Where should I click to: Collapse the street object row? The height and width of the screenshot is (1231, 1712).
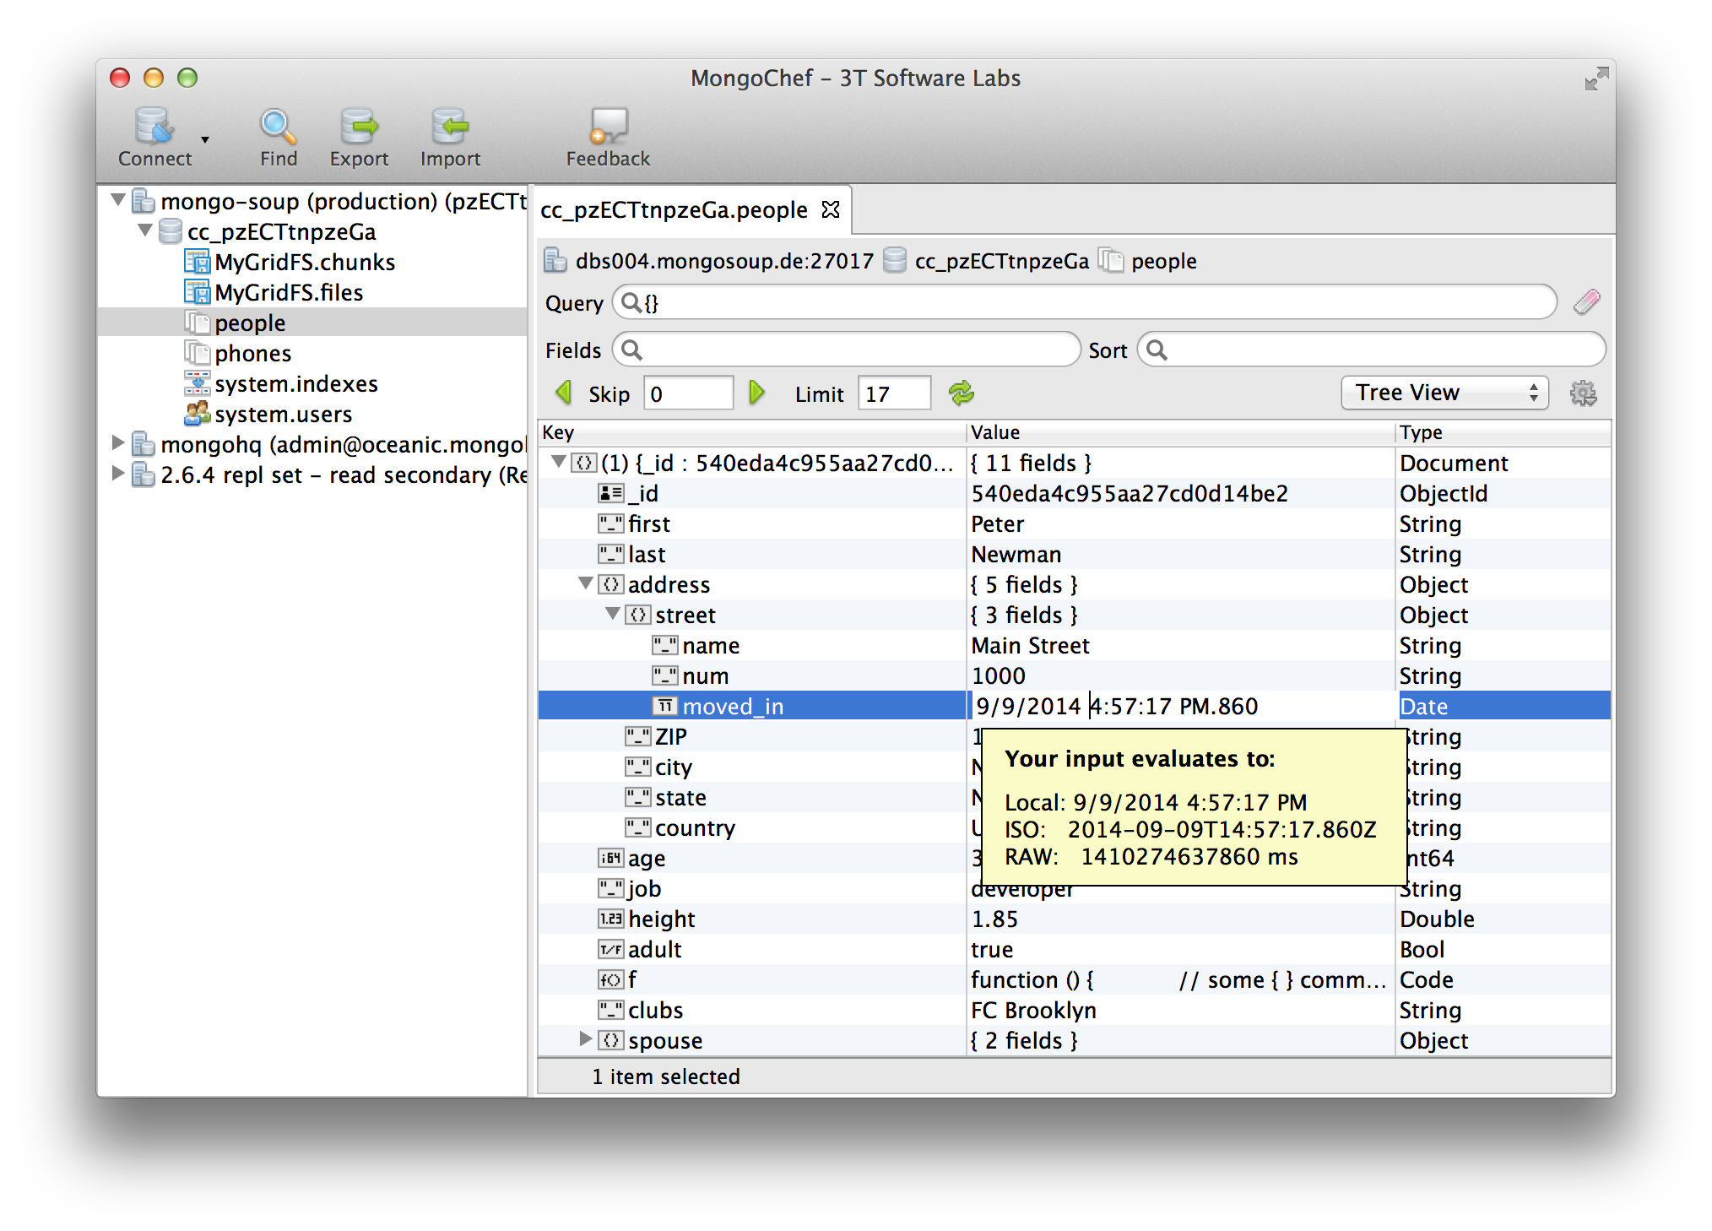click(x=613, y=614)
